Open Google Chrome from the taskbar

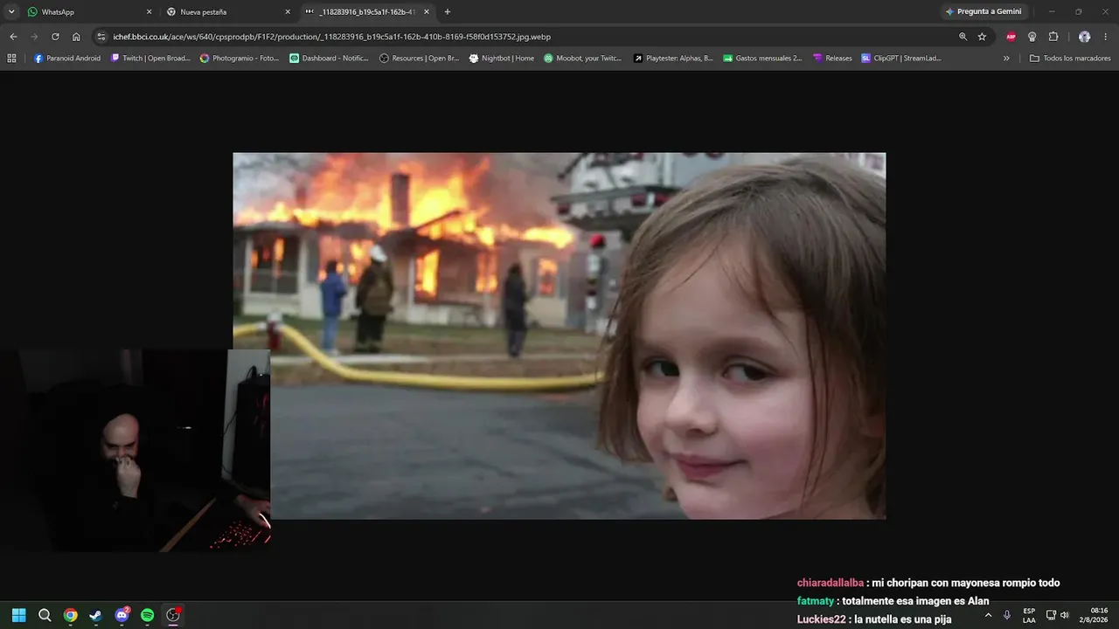pos(70,615)
